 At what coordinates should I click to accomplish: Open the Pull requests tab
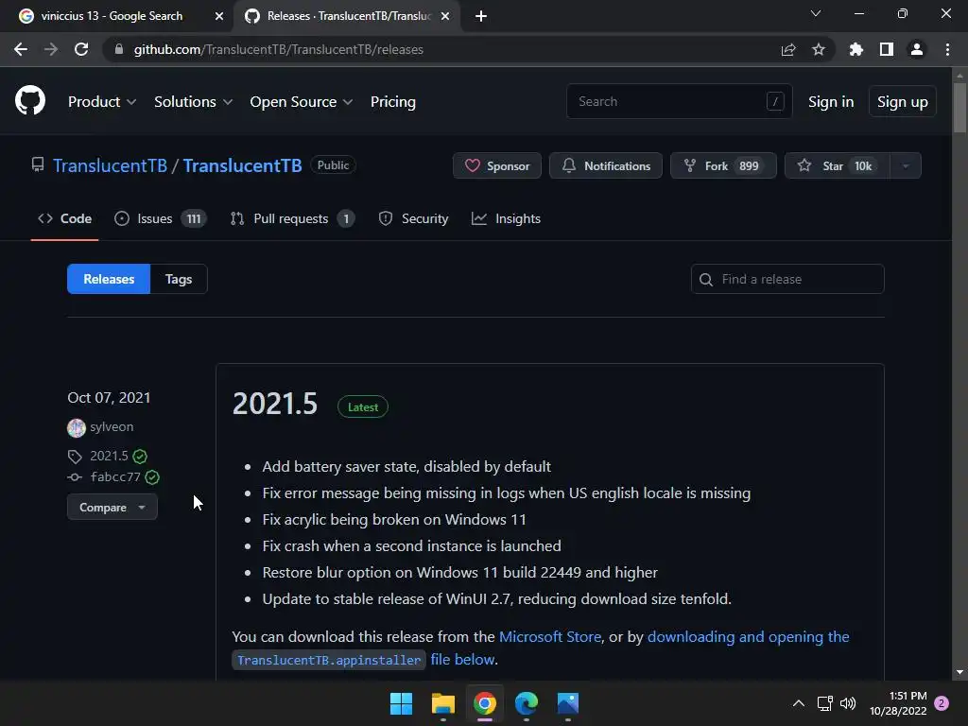(x=293, y=218)
